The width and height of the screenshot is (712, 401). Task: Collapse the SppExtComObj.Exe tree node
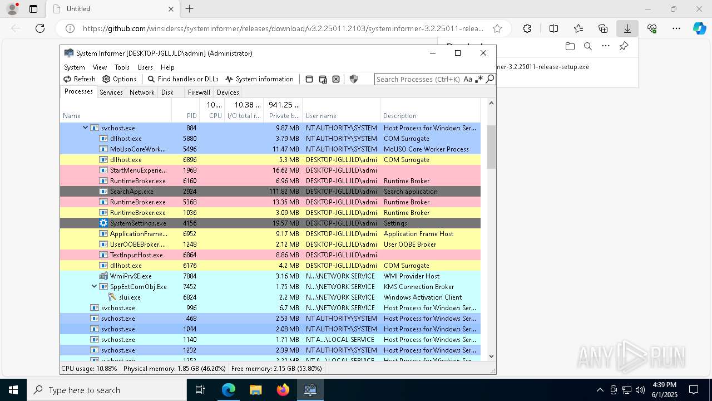[x=95, y=286]
